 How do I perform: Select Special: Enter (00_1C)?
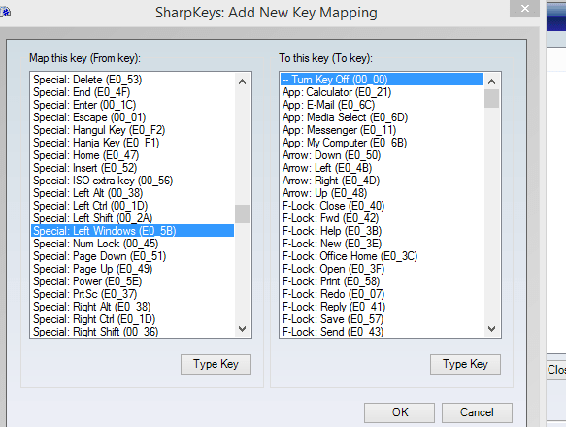pos(132,105)
